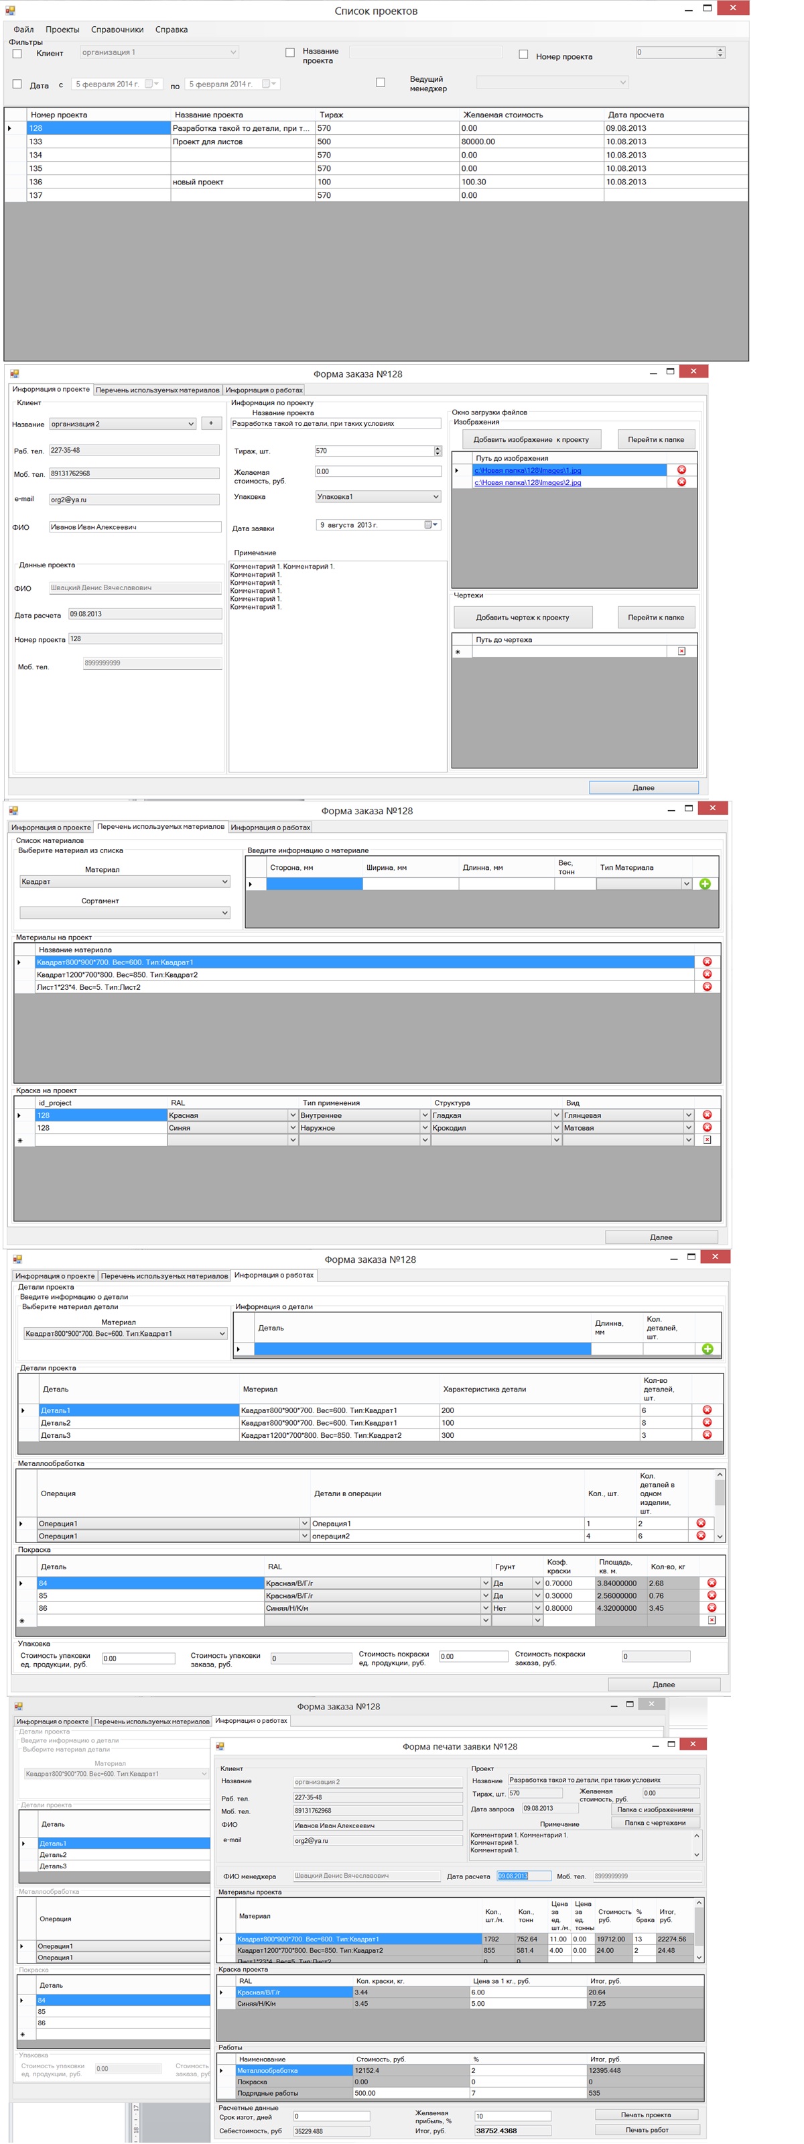This screenshot has height=2144, width=804.
Task: Select Подрядные работы row in Работы table
Action: [x=460, y=2092]
